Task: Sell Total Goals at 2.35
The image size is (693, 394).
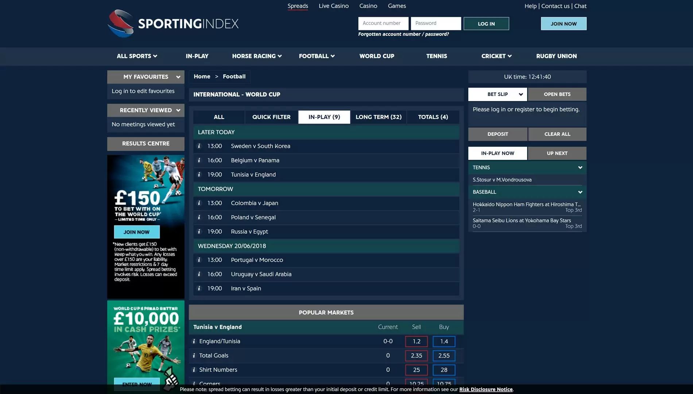Action: (416, 356)
